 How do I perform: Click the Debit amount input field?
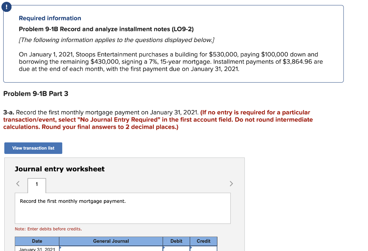tap(176, 249)
